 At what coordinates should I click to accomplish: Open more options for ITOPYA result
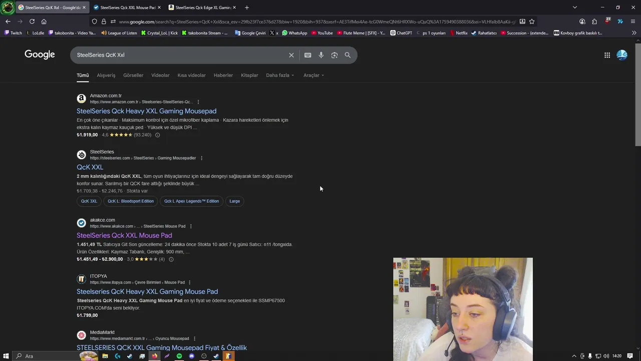[190, 282]
